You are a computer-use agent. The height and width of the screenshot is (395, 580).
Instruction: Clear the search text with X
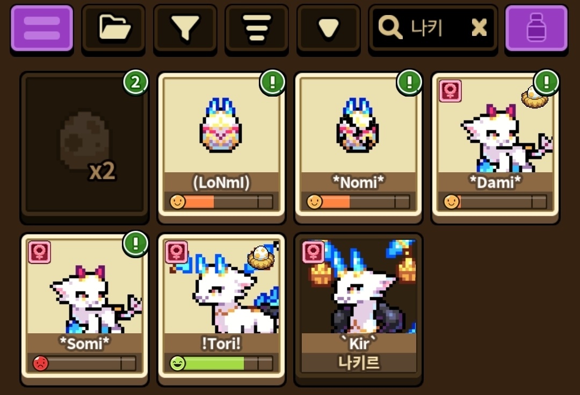tap(479, 28)
